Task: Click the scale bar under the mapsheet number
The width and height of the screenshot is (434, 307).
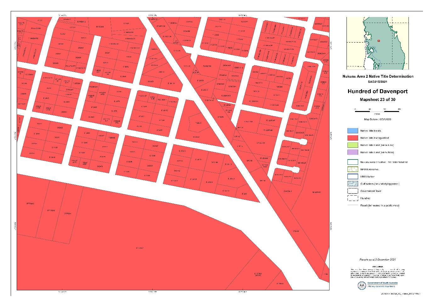Action: [377, 111]
